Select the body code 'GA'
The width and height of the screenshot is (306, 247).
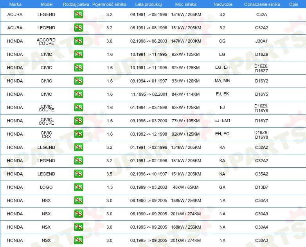pos(222,187)
